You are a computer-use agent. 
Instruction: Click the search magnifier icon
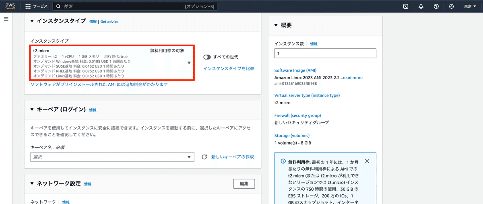59,6
